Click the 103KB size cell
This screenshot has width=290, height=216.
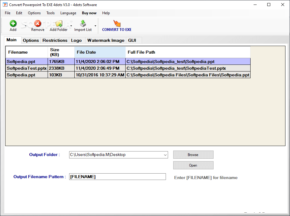point(61,75)
